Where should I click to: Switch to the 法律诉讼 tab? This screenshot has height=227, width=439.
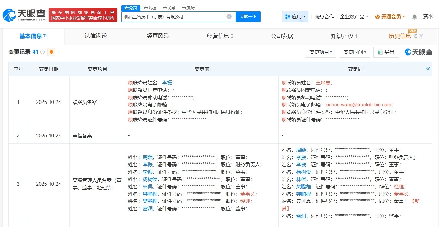point(95,36)
